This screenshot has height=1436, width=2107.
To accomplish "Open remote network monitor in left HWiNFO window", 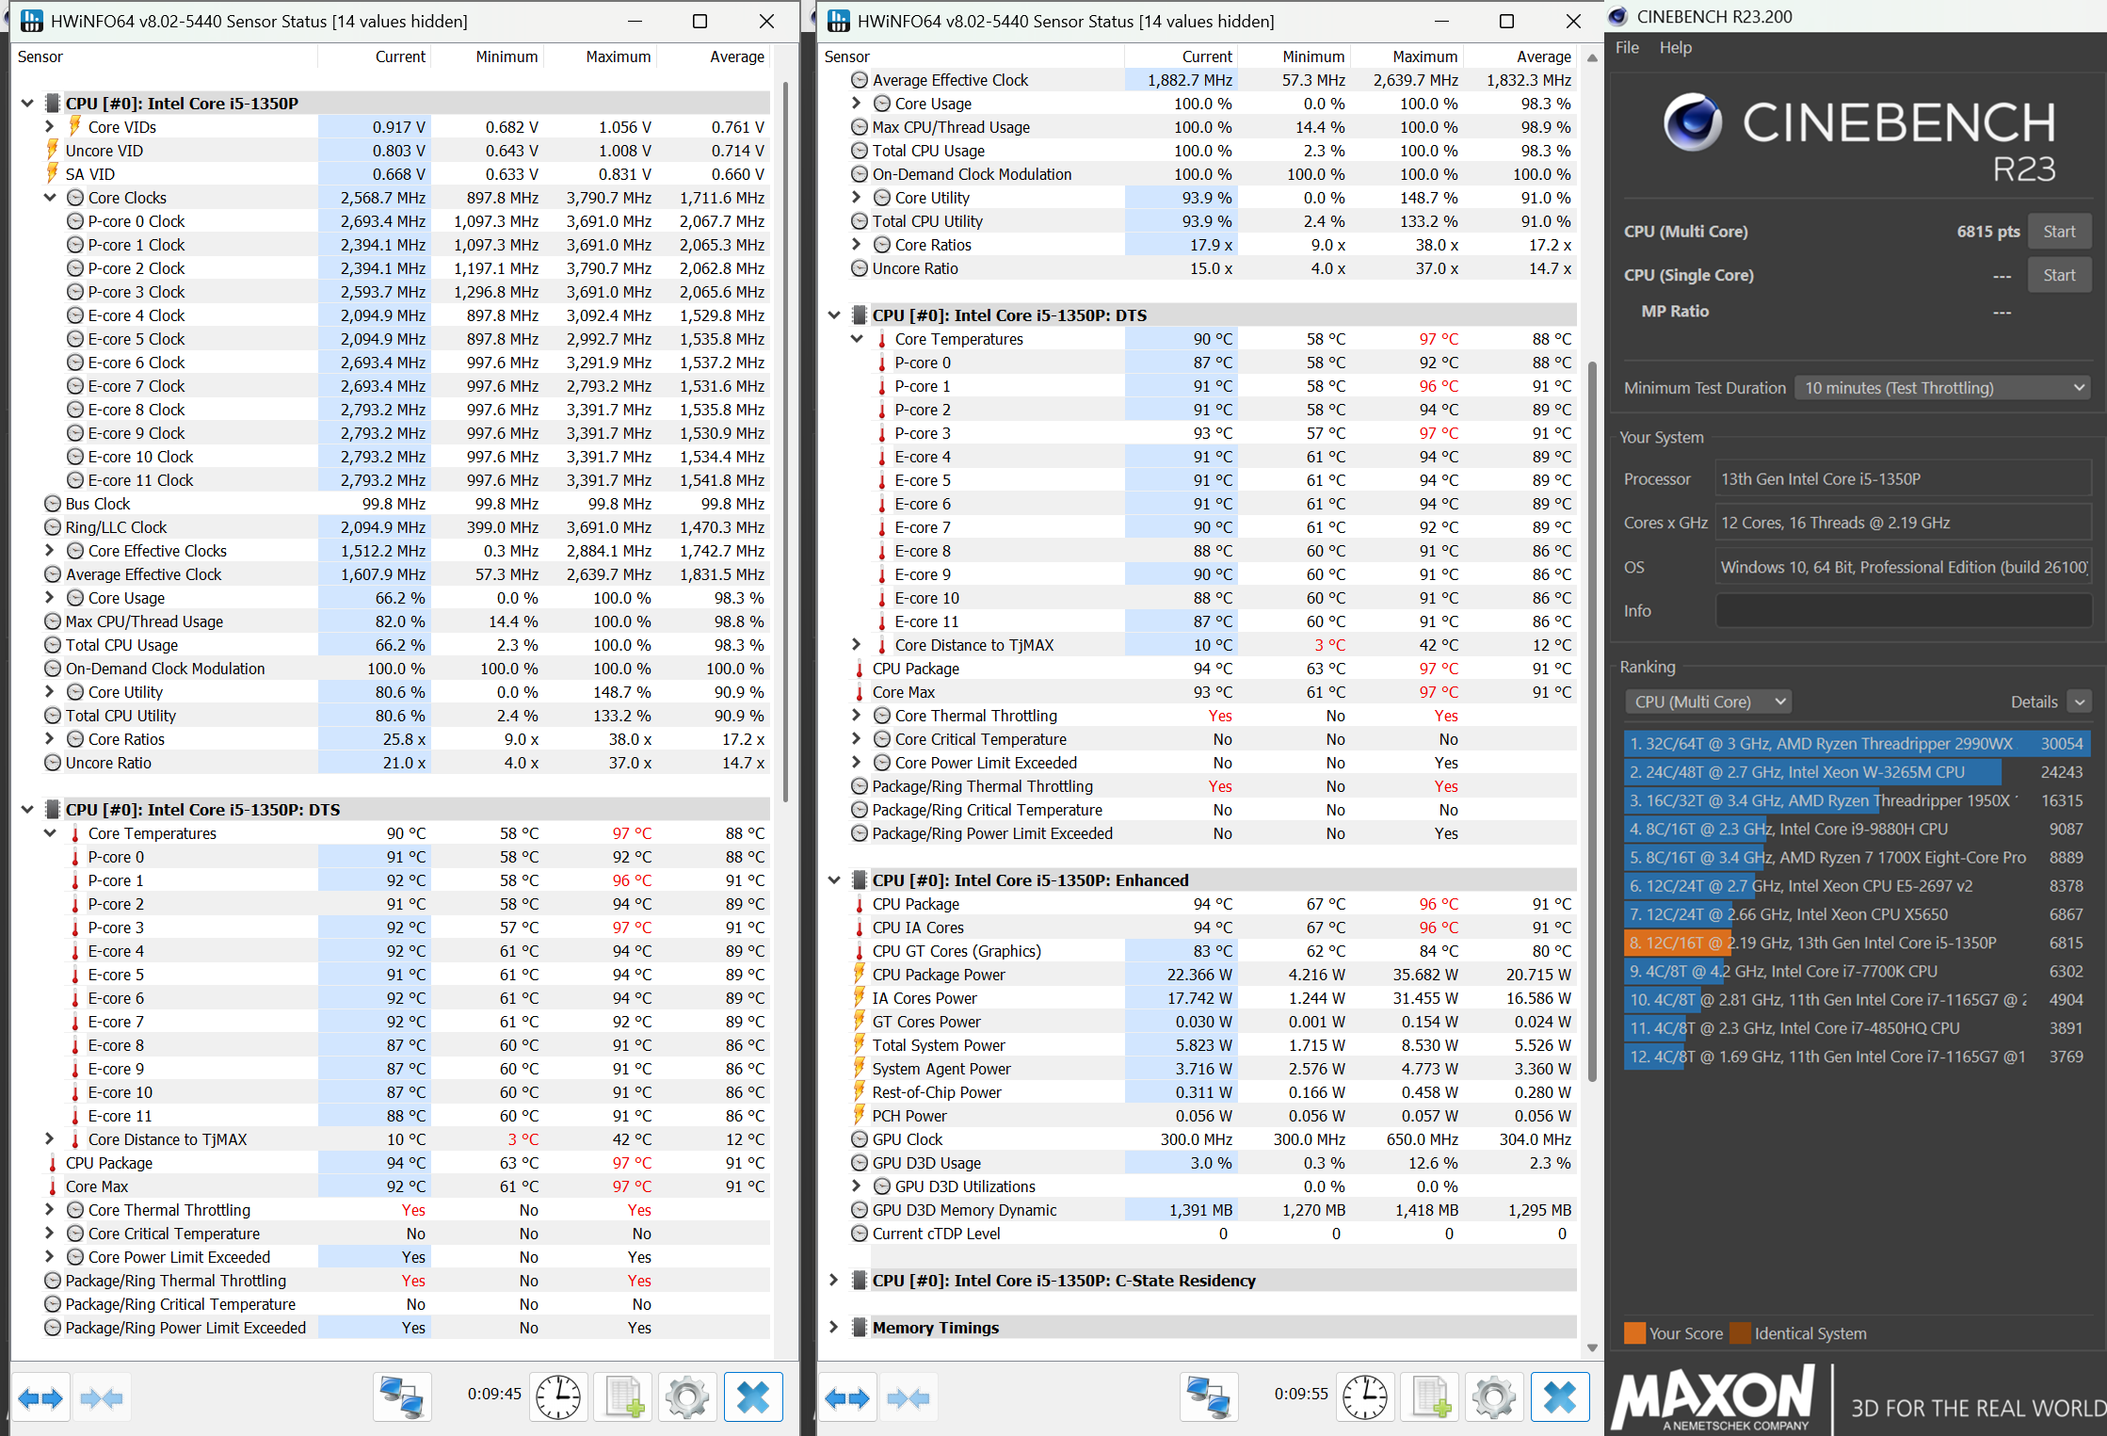I will point(402,1396).
